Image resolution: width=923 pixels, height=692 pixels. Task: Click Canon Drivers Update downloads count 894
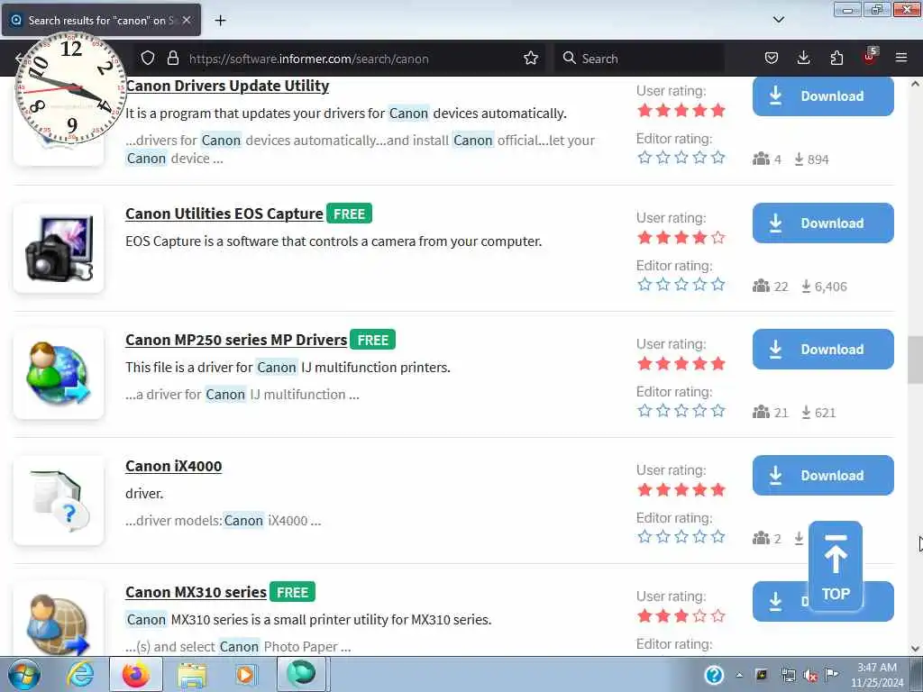point(812,159)
